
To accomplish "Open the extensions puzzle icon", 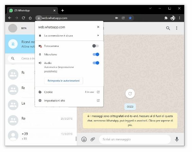I will click(x=166, y=18).
